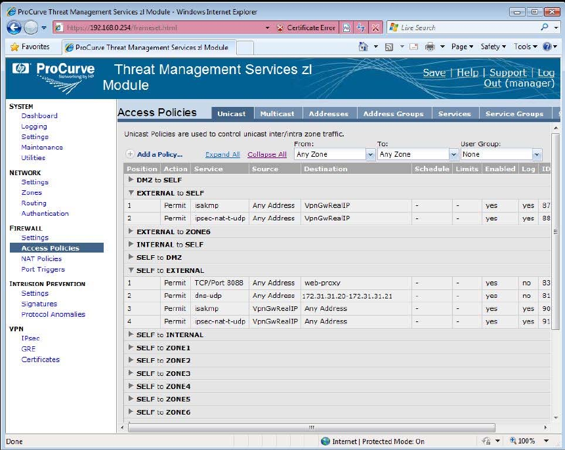Expand the INTERNAL to SELF group
Image resolution: width=565 pixels, height=450 pixels.
(x=131, y=244)
